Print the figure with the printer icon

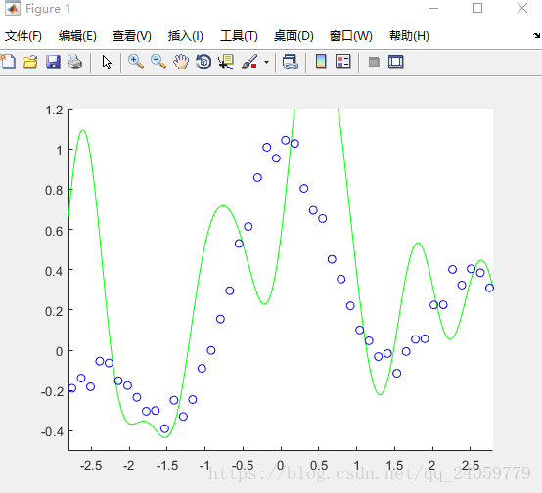pos(75,63)
